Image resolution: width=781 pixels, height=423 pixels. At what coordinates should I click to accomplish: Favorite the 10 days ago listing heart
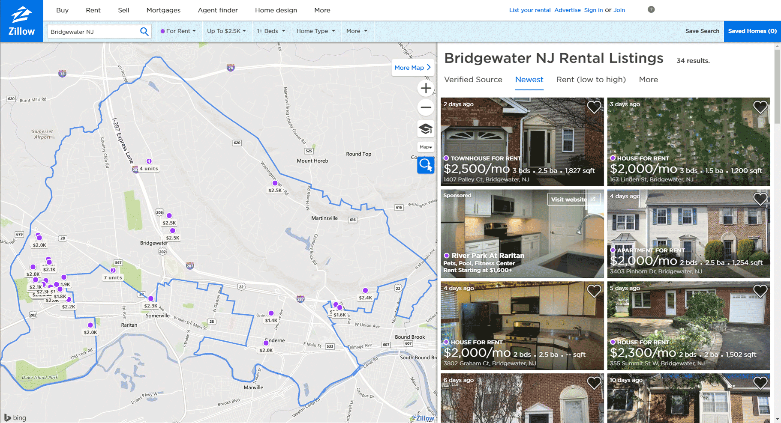point(760,382)
